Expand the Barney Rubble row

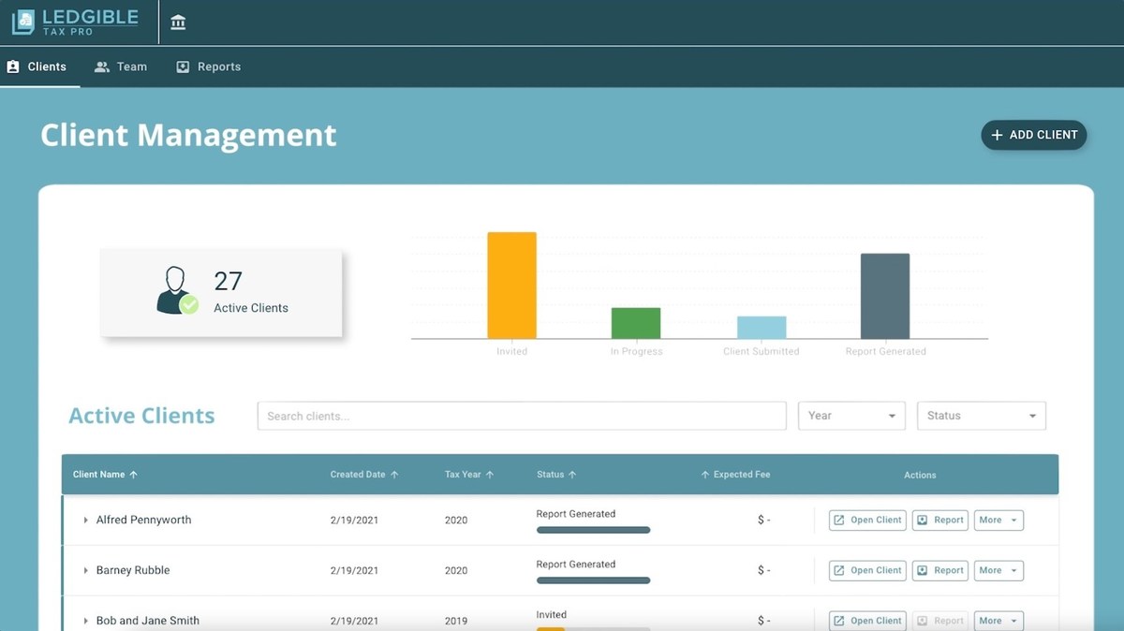tap(85, 571)
